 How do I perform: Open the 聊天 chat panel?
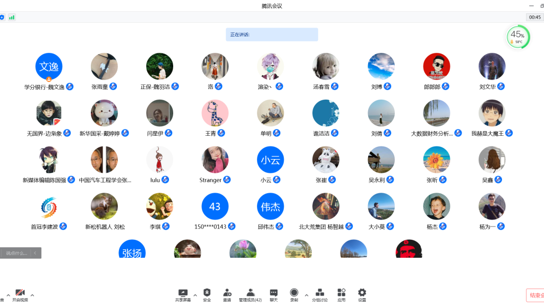point(274,293)
